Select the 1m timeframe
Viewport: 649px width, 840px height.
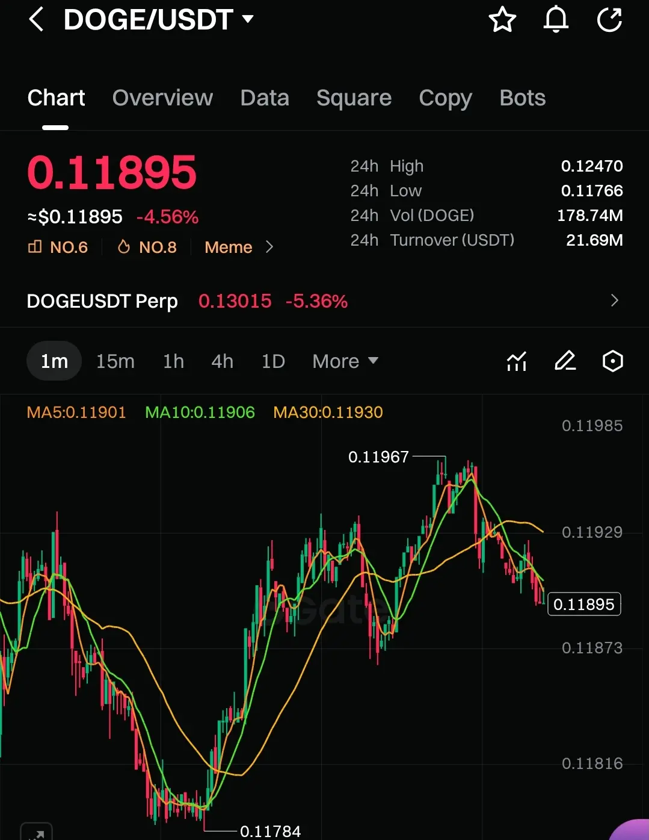(x=54, y=361)
